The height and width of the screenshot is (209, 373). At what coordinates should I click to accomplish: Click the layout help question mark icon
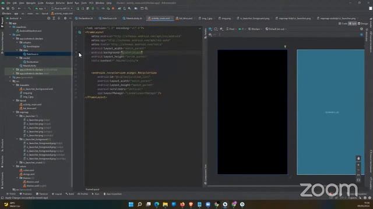coord(361,29)
